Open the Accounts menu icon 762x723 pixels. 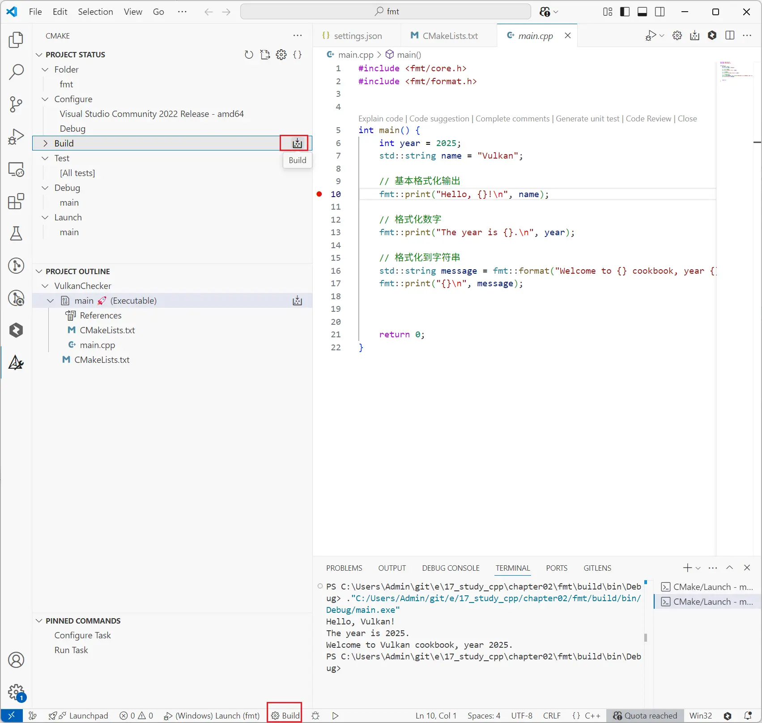point(16,660)
